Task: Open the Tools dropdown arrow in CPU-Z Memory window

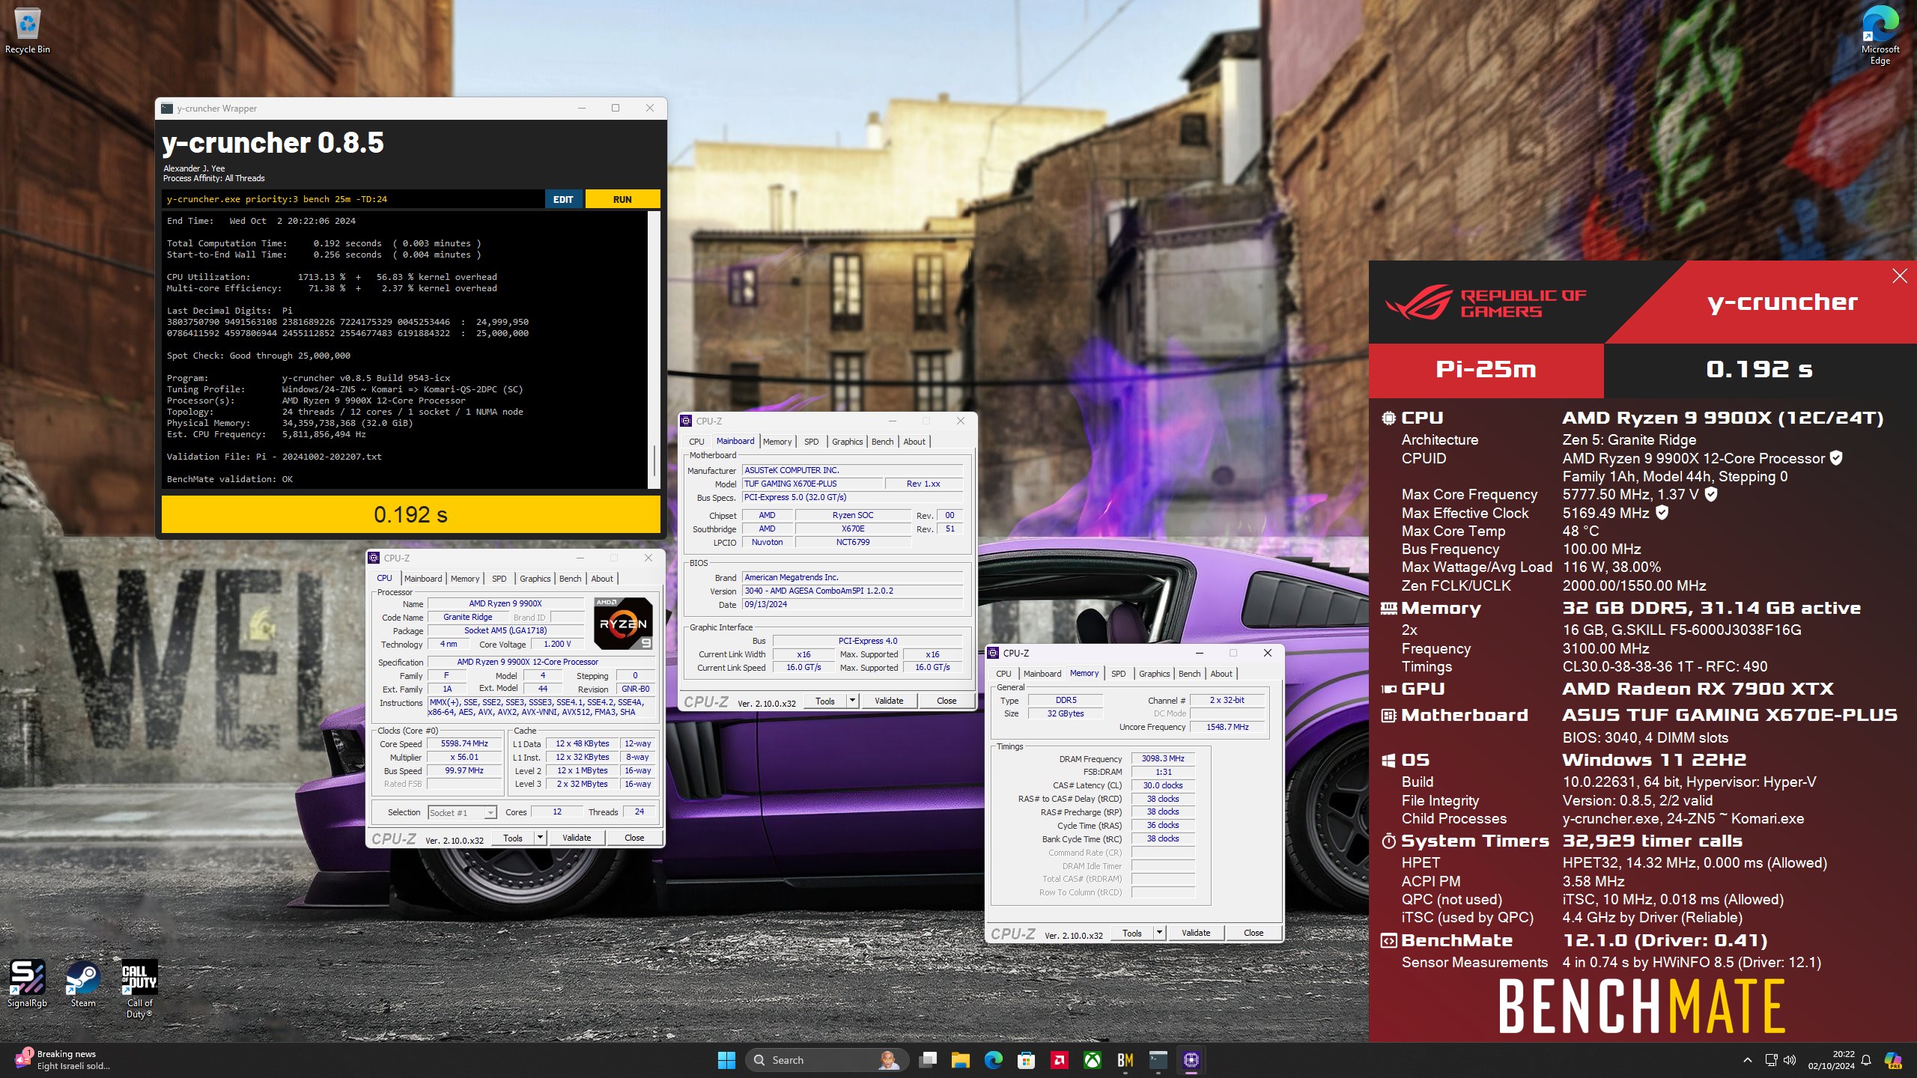Action: point(1159,933)
